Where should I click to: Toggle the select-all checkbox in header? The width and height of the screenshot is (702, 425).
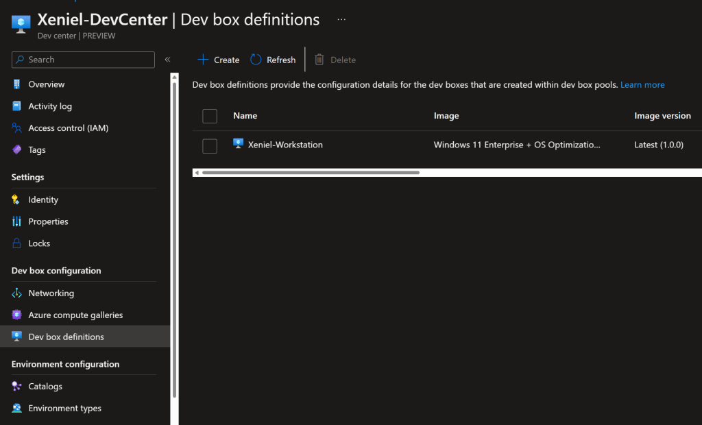pyautogui.click(x=210, y=116)
